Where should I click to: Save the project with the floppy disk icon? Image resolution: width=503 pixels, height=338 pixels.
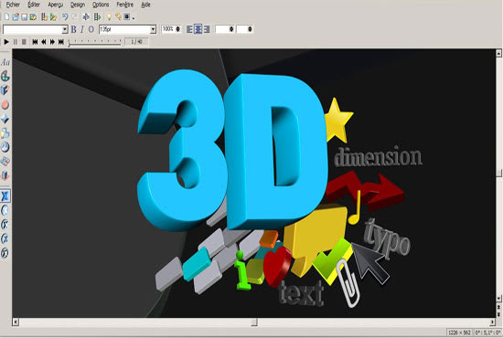(x=24, y=16)
